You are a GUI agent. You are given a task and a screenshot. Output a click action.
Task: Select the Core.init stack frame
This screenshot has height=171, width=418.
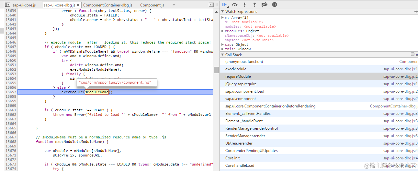click(x=319, y=158)
